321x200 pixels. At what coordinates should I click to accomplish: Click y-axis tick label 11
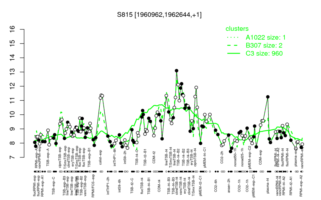click(13, 100)
